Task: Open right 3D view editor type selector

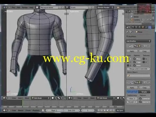Action: click(x=71, y=98)
